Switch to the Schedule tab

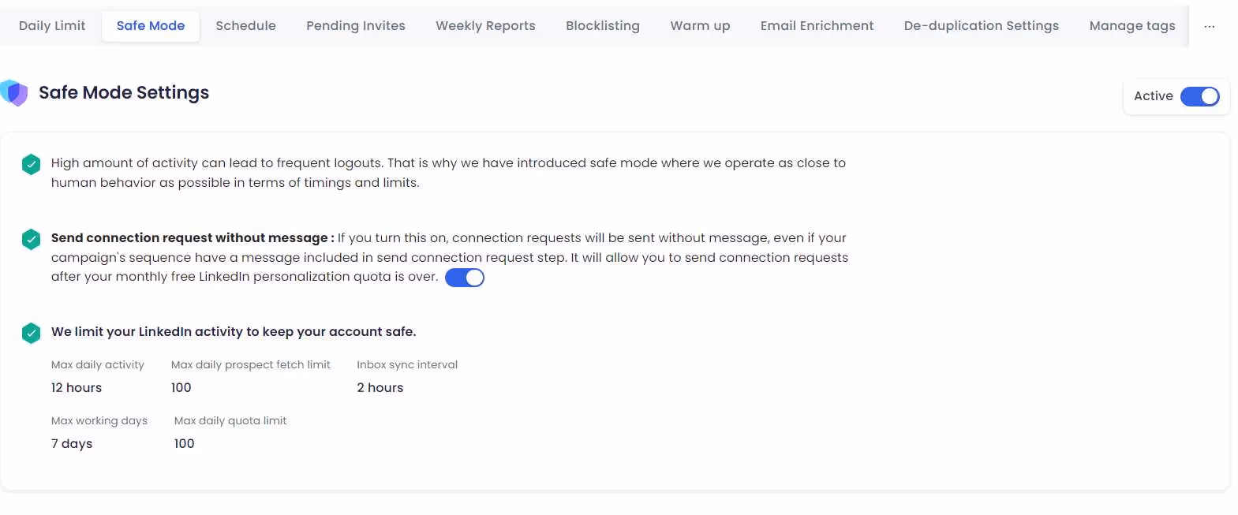(x=245, y=26)
